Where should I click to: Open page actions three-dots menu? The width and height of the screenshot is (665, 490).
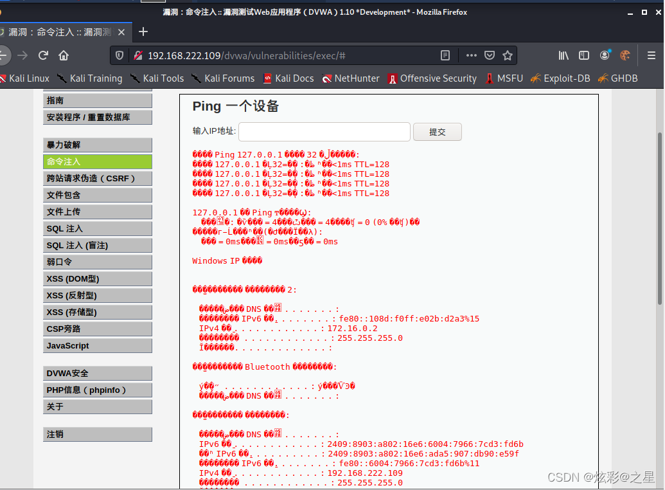[471, 56]
